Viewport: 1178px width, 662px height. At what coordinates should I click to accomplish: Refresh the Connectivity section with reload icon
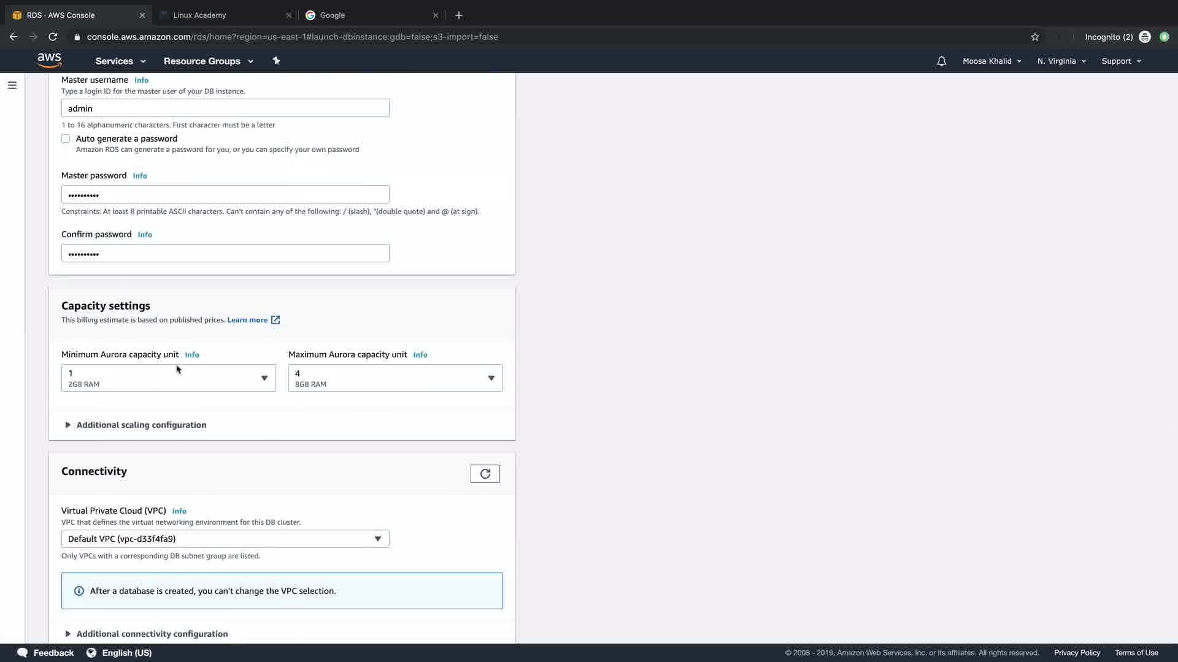click(x=485, y=474)
